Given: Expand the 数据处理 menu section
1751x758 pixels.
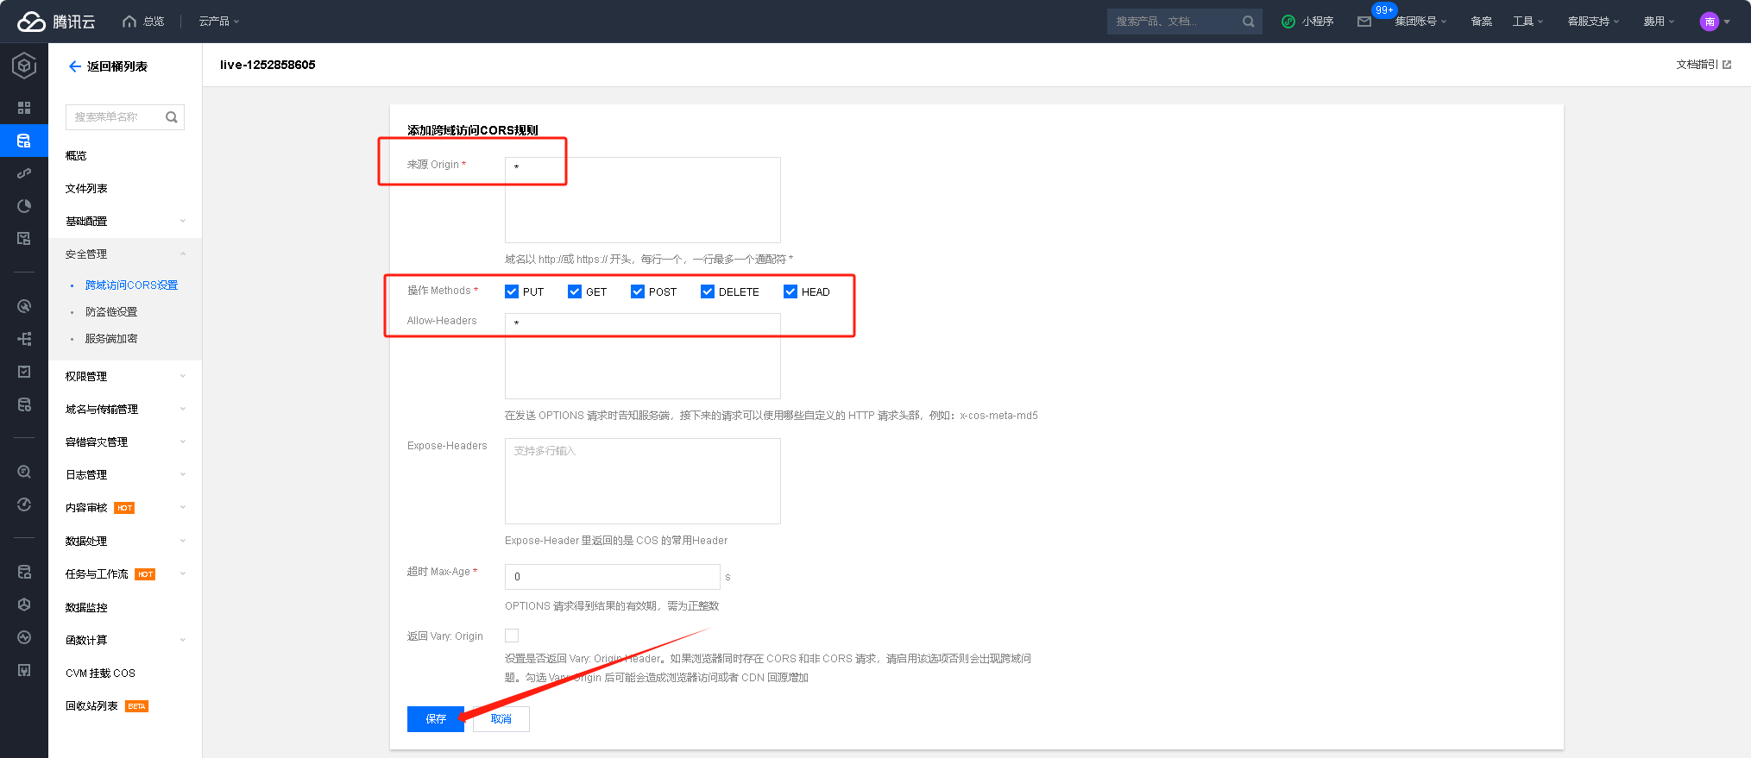Looking at the screenshot, I should point(125,542).
